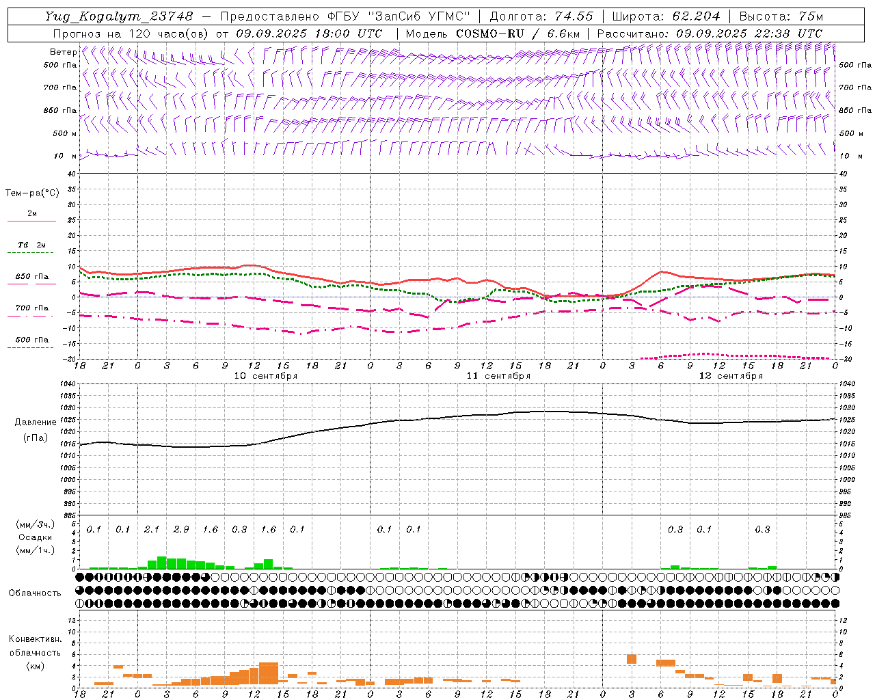Click the model name 'COSMO-RU / 6.6км'
This screenshot has height=700, width=875.
click(518, 33)
